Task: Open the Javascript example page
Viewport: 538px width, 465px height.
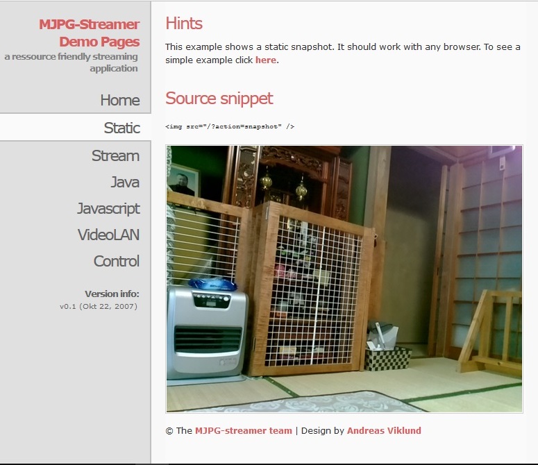Action: coord(108,209)
